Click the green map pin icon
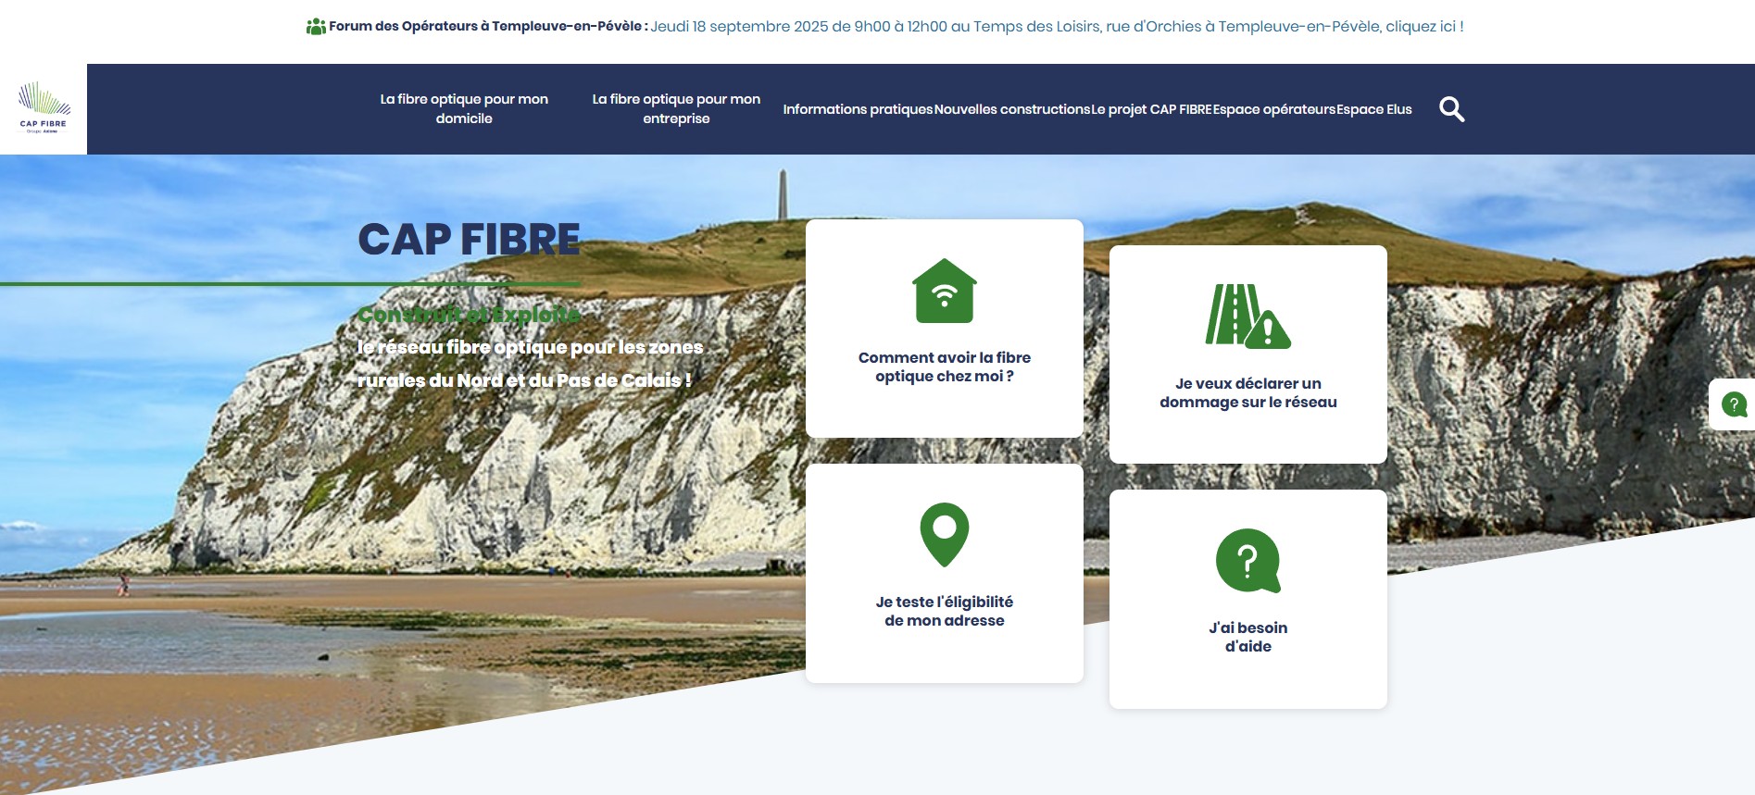This screenshot has height=795, width=1755. coord(944,534)
